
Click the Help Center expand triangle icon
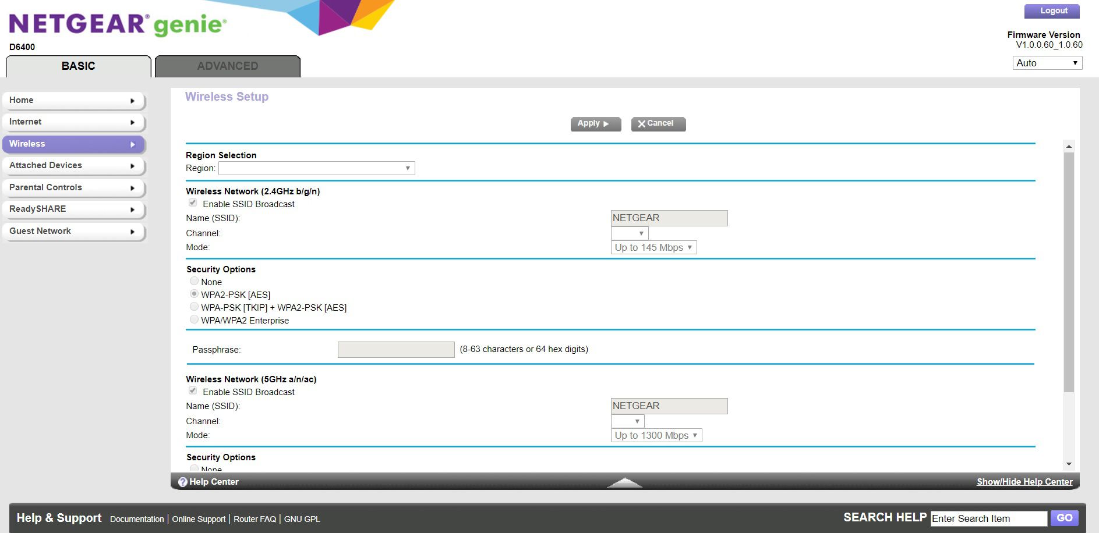tap(624, 482)
